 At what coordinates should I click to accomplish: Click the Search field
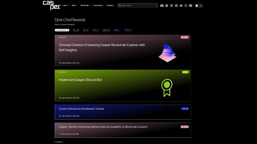pos(138,5)
